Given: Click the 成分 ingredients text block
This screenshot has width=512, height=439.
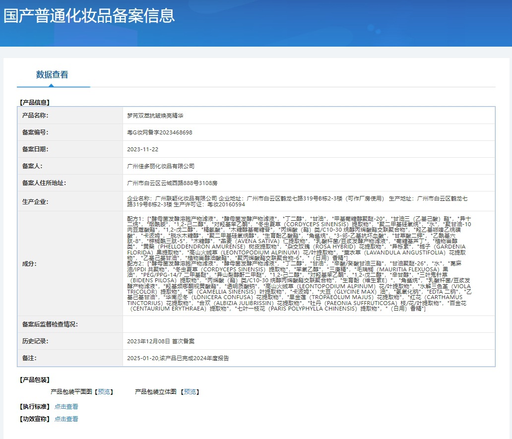Looking at the screenshot, I should [299, 263].
